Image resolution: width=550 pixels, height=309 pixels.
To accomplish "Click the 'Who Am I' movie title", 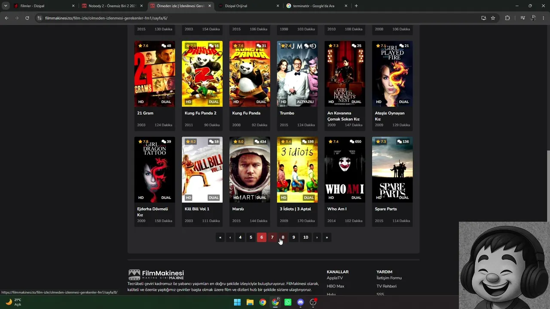I will pyautogui.click(x=337, y=209).
